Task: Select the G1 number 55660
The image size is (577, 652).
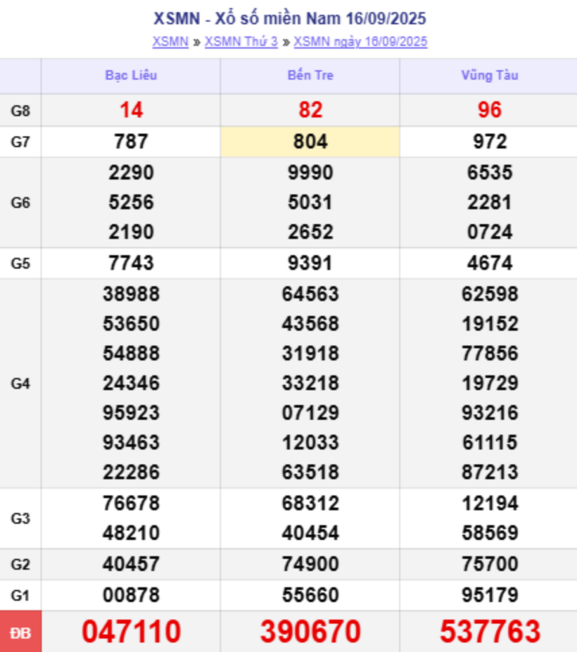Action: [x=310, y=596]
